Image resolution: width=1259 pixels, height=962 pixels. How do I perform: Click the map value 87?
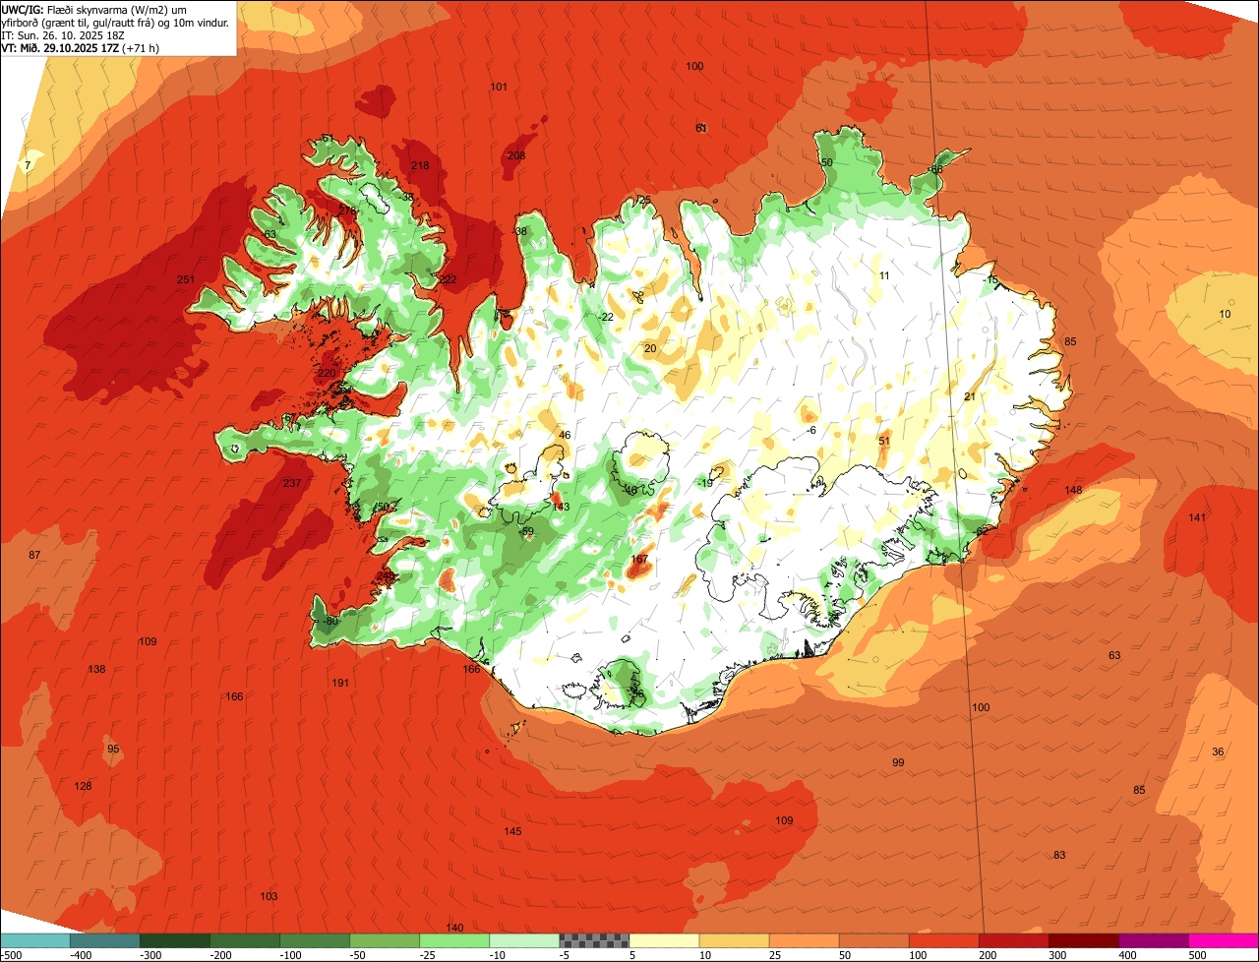point(34,555)
